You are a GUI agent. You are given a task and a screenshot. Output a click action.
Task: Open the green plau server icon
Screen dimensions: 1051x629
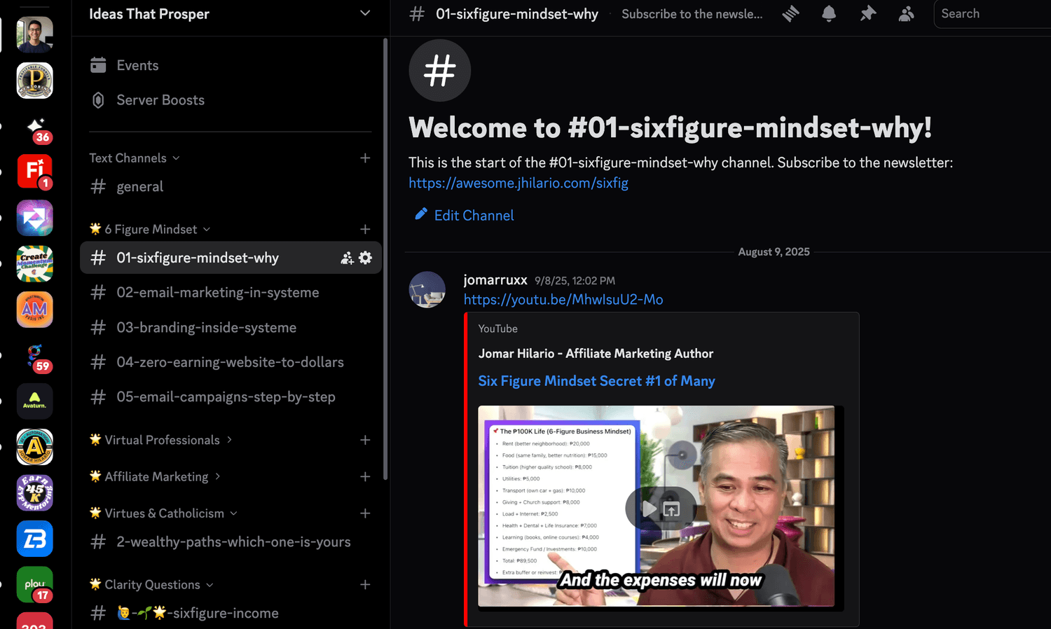pos(34,585)
